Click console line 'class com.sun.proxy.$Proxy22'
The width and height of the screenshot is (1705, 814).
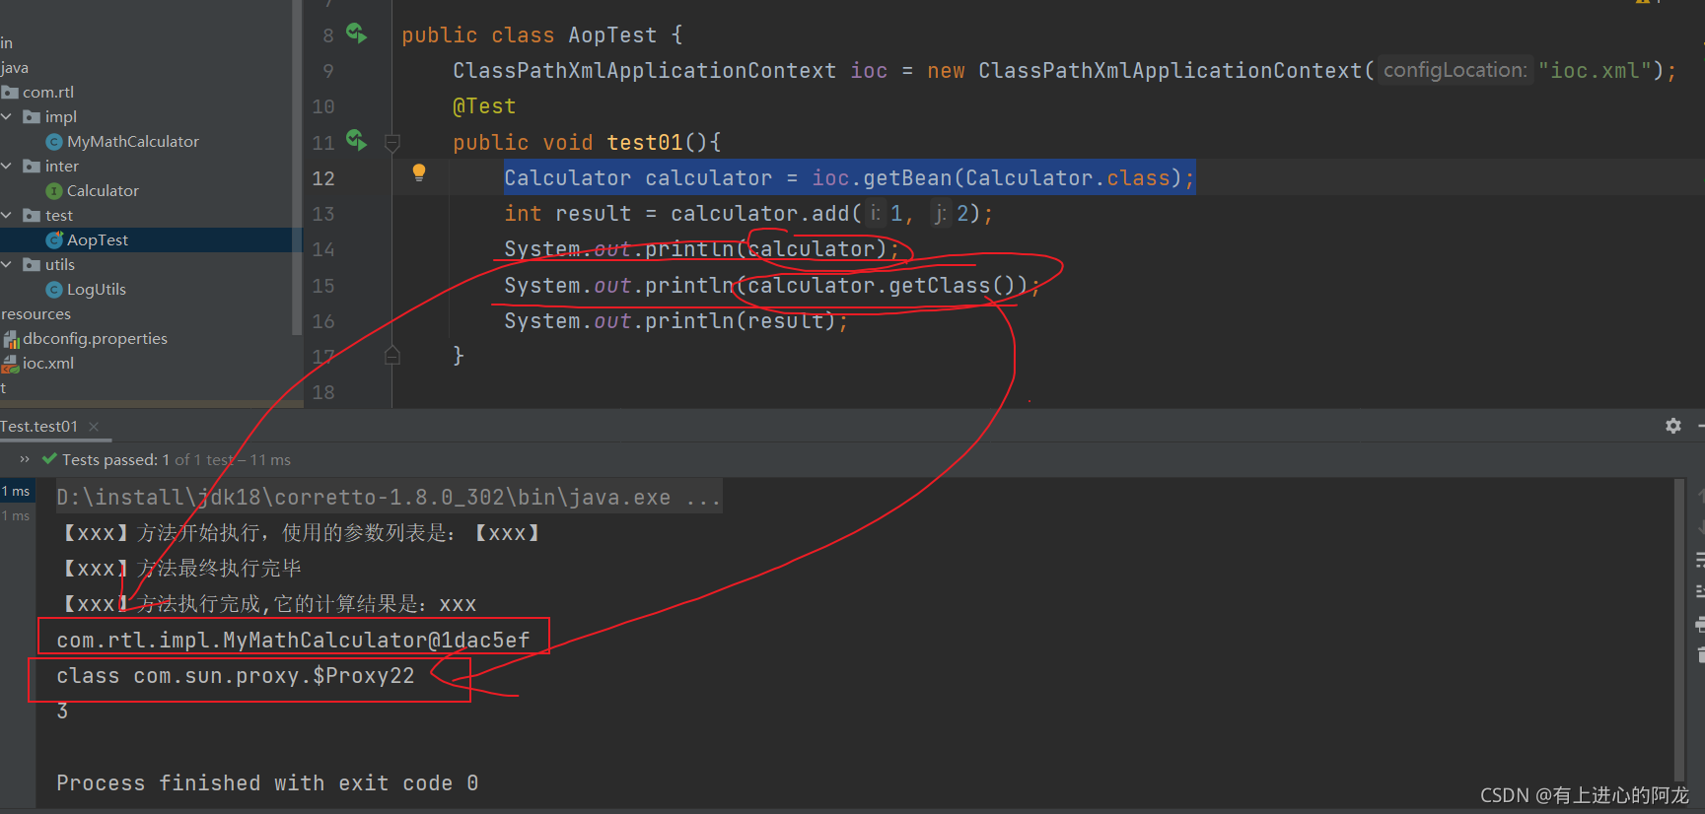[236, 676]
